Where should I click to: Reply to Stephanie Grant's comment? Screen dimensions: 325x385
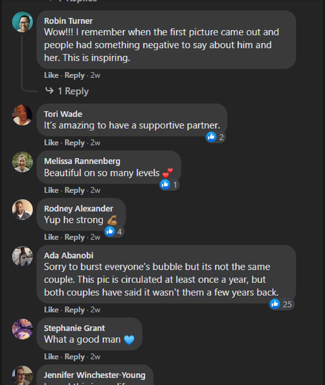pos(74,357)
